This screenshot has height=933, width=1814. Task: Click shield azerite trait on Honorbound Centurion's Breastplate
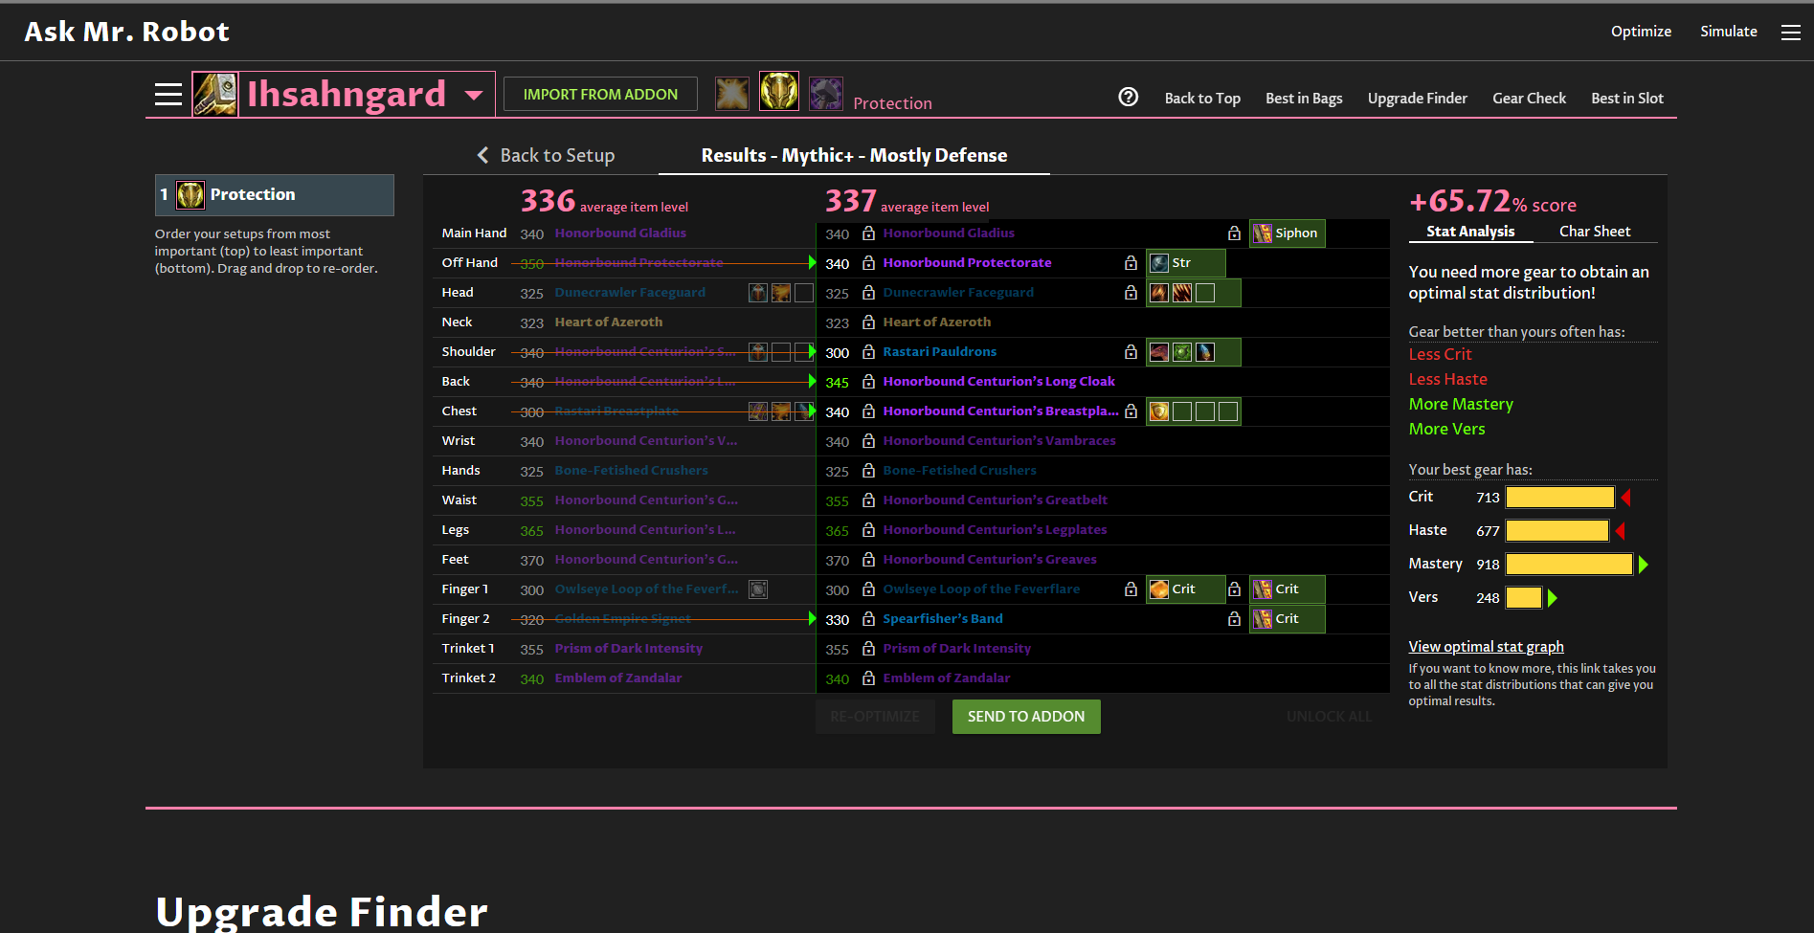click(x=1159, y=411)
